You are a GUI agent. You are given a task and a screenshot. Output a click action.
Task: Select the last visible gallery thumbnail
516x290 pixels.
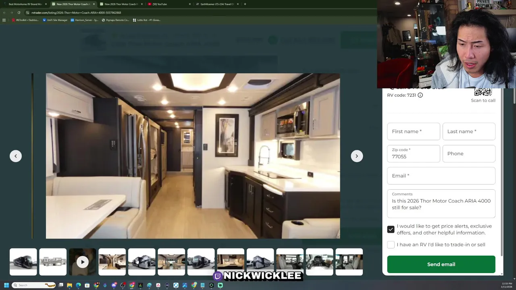(349, 262)
